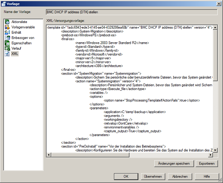This screenshot has height=183, width=223.
Task: Open the Enthält section icon
Action: 7,33
